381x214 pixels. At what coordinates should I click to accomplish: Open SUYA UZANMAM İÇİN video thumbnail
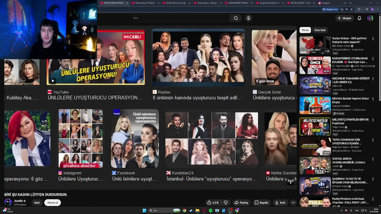click(x=315, y=146)
